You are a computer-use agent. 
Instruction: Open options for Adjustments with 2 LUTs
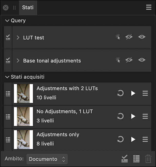point(145,93)
